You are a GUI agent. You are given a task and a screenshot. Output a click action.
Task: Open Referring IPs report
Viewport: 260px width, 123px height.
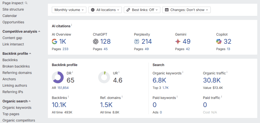[x=13, y=92]
